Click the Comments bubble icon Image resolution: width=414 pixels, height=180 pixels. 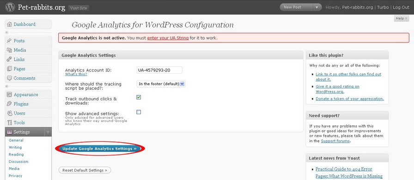[x=10, y=78]
